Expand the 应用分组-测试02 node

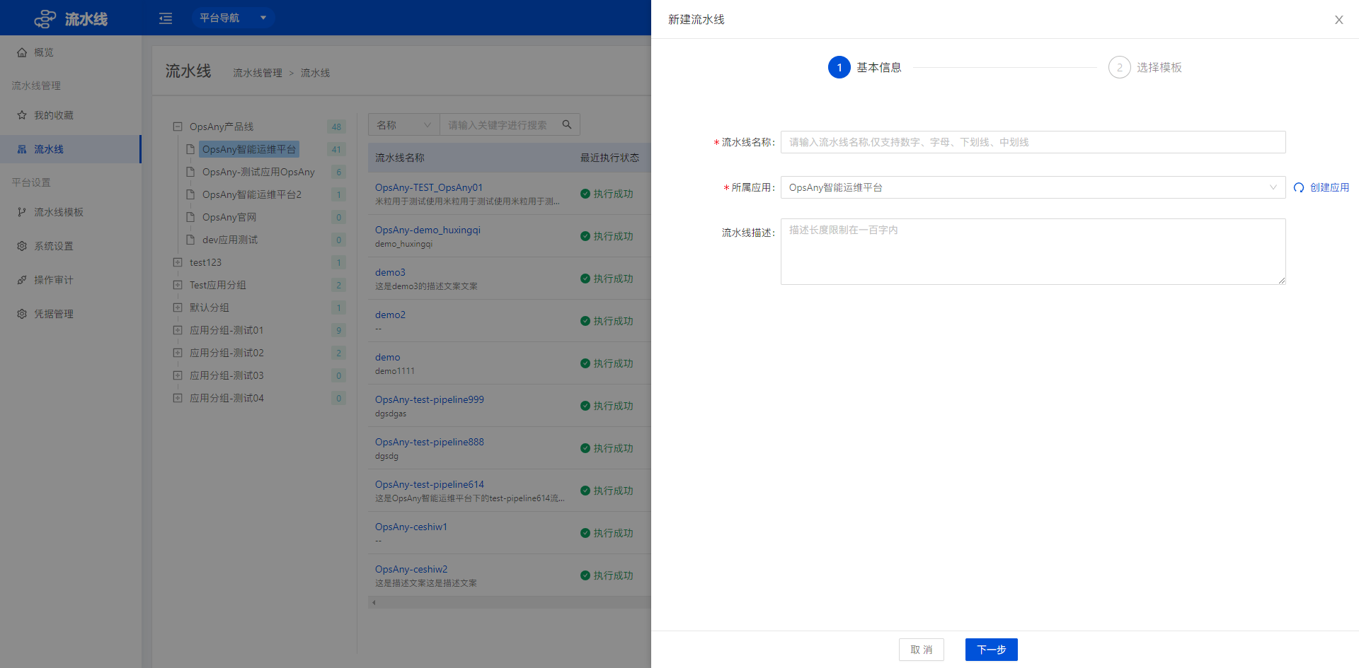pyautogui.click(x=178, y=353)
